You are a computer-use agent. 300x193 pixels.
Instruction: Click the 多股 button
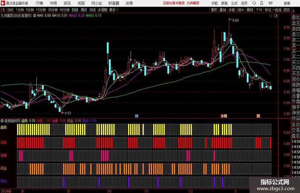pyautogui.click(x=232, y=10)
